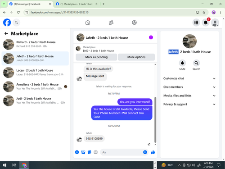Click install app icon in address bar
This screenshot has height=169, width=225.
(x=198, y=12)
